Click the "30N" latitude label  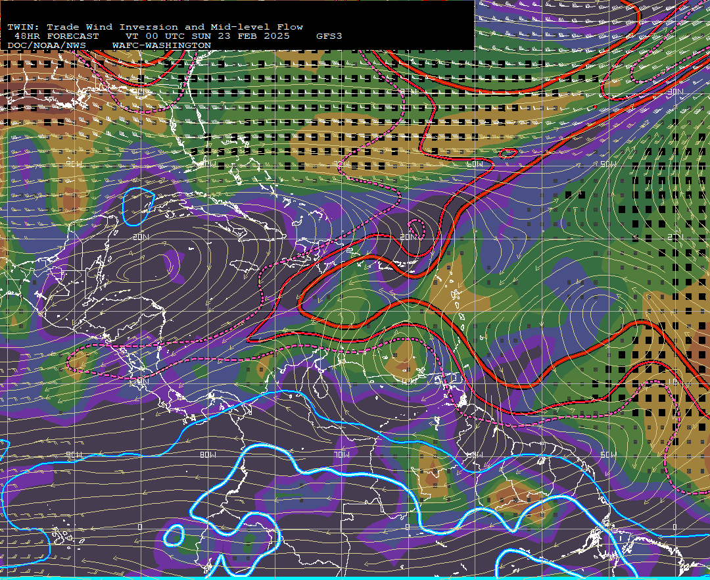pos(675,92)
